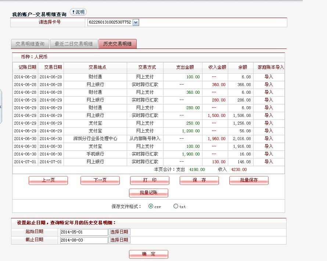327x261 pixels.
Task: Click the 起始日期 input field
Action: (x=83, y=232)
